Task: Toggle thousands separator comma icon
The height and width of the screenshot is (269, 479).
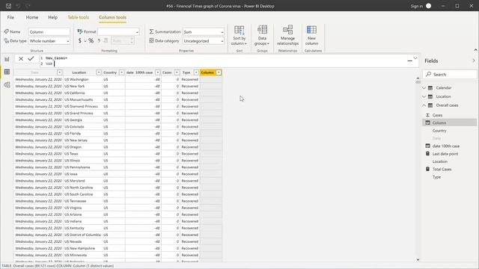Action: point(99,41)
